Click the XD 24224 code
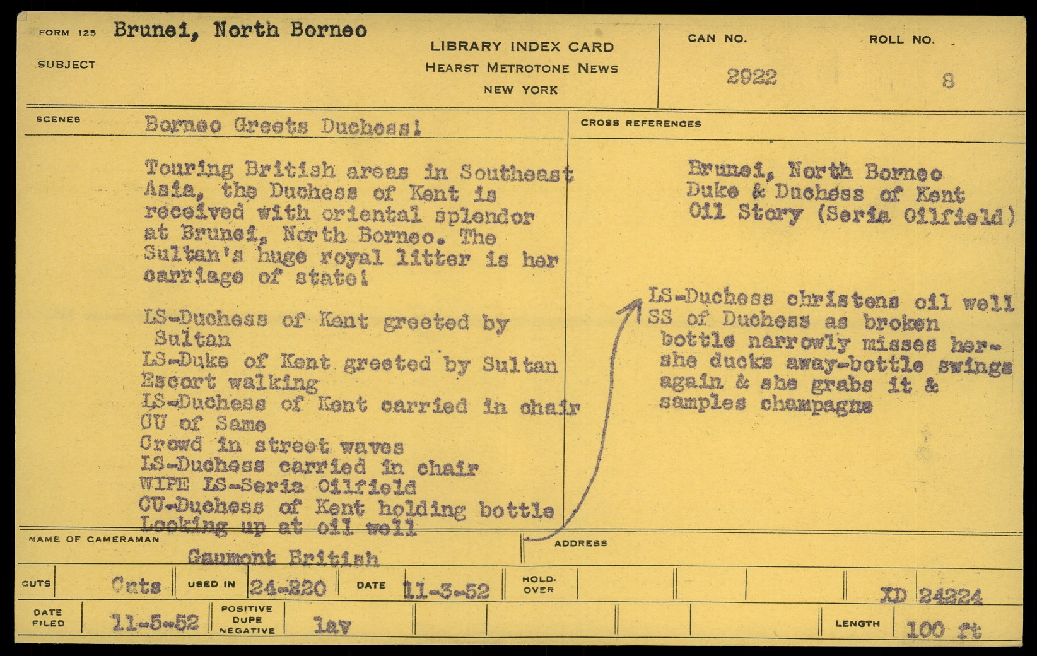Screen dimensions: 1037x656 931,595
